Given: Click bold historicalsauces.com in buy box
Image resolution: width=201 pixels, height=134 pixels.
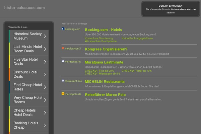Looking at the screenshot, I should [183, 9].
